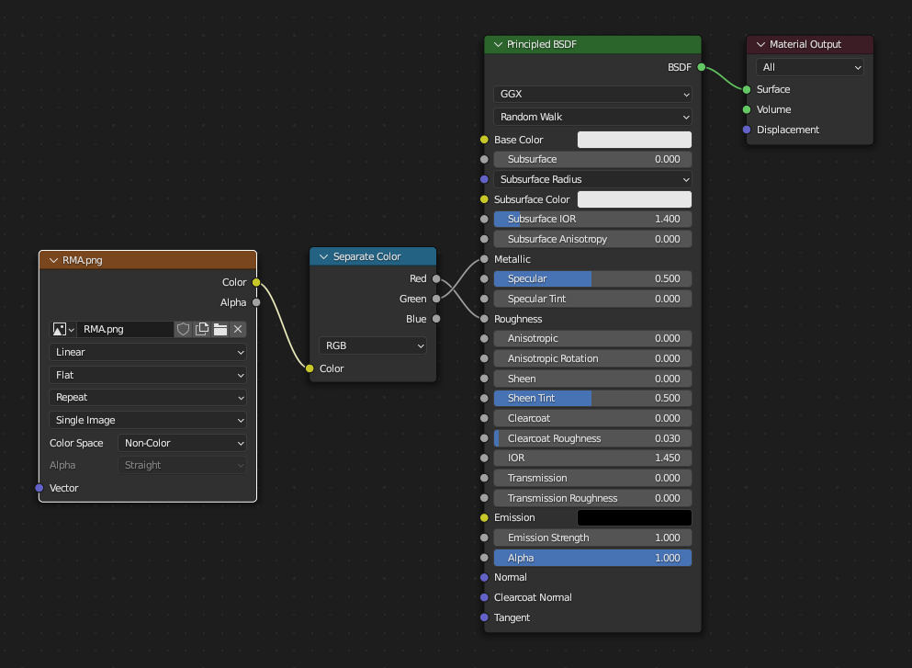Click the Specular Tint slider
Image resolution: width=912 pixels, height=668 pixels.
tap(592, 300)
